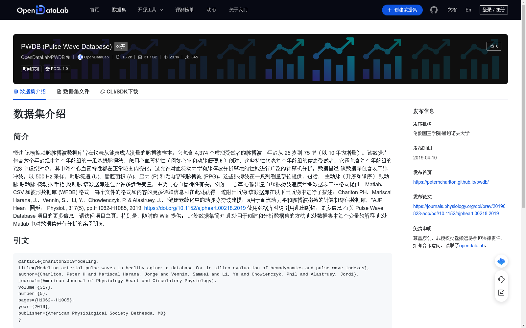
Task: Click the opendatalab contact link
Action: click(x=472, y=246)
